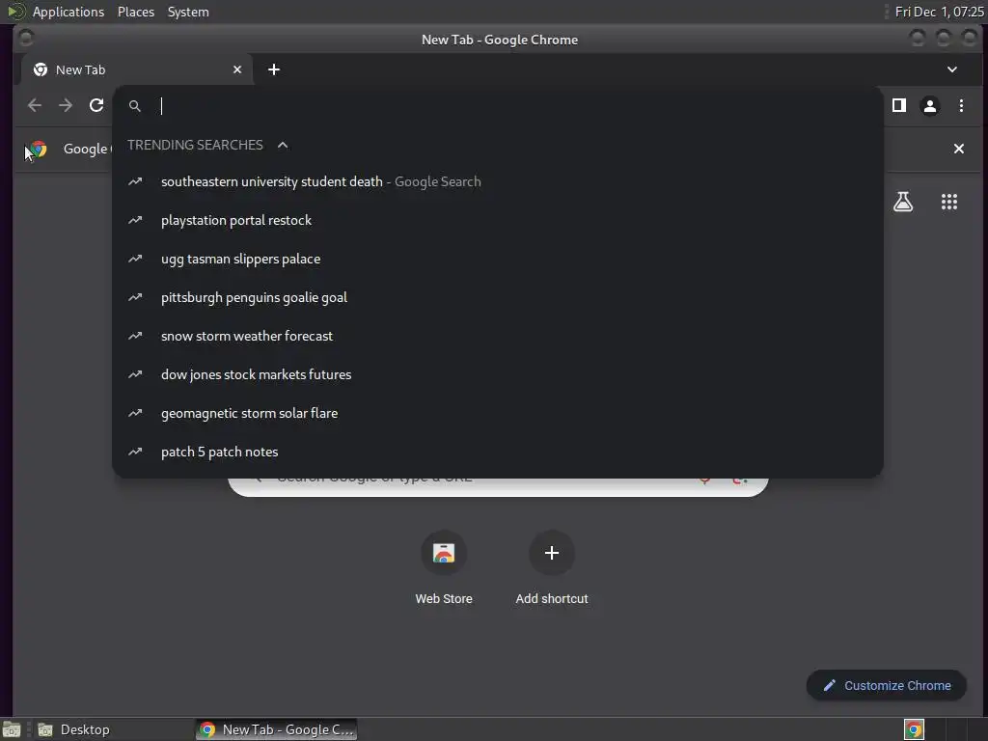The height and width of the screenshot is (741, 988).
Task: Dismiss the Google Chrome infobar
Action: pos(958,149)
